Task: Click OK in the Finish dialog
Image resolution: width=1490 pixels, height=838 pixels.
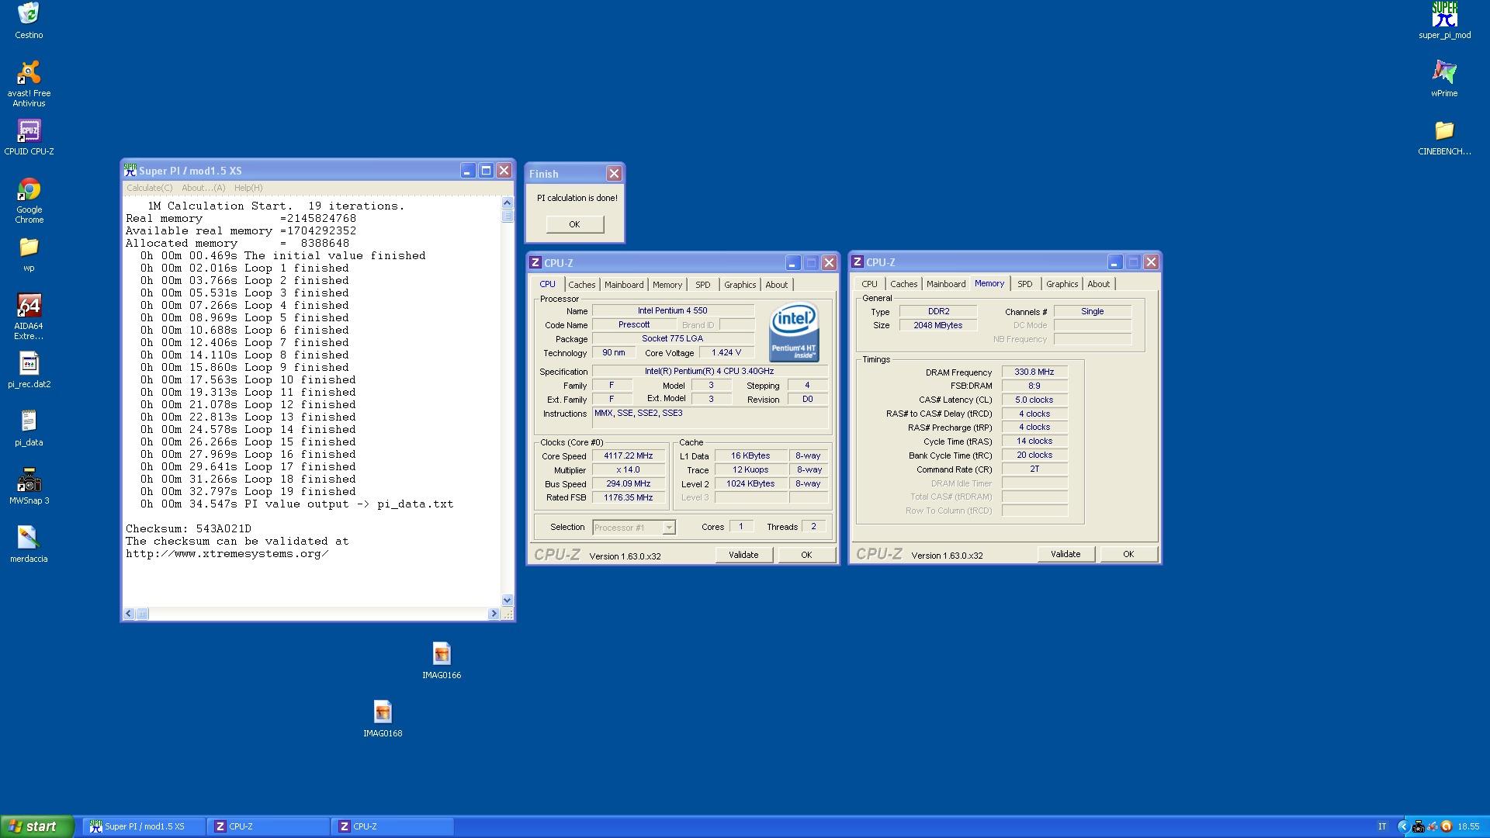Action: tap(574, 224)
